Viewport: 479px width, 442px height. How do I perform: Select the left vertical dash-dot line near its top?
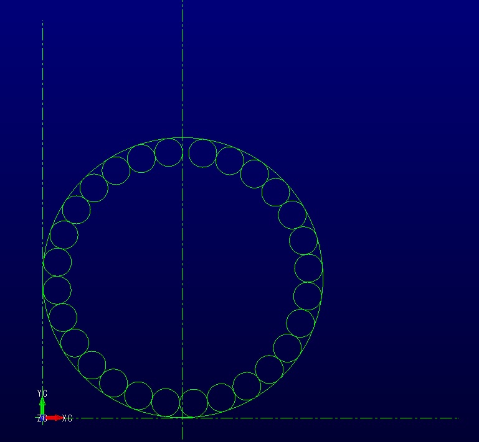tap(42, 37)
